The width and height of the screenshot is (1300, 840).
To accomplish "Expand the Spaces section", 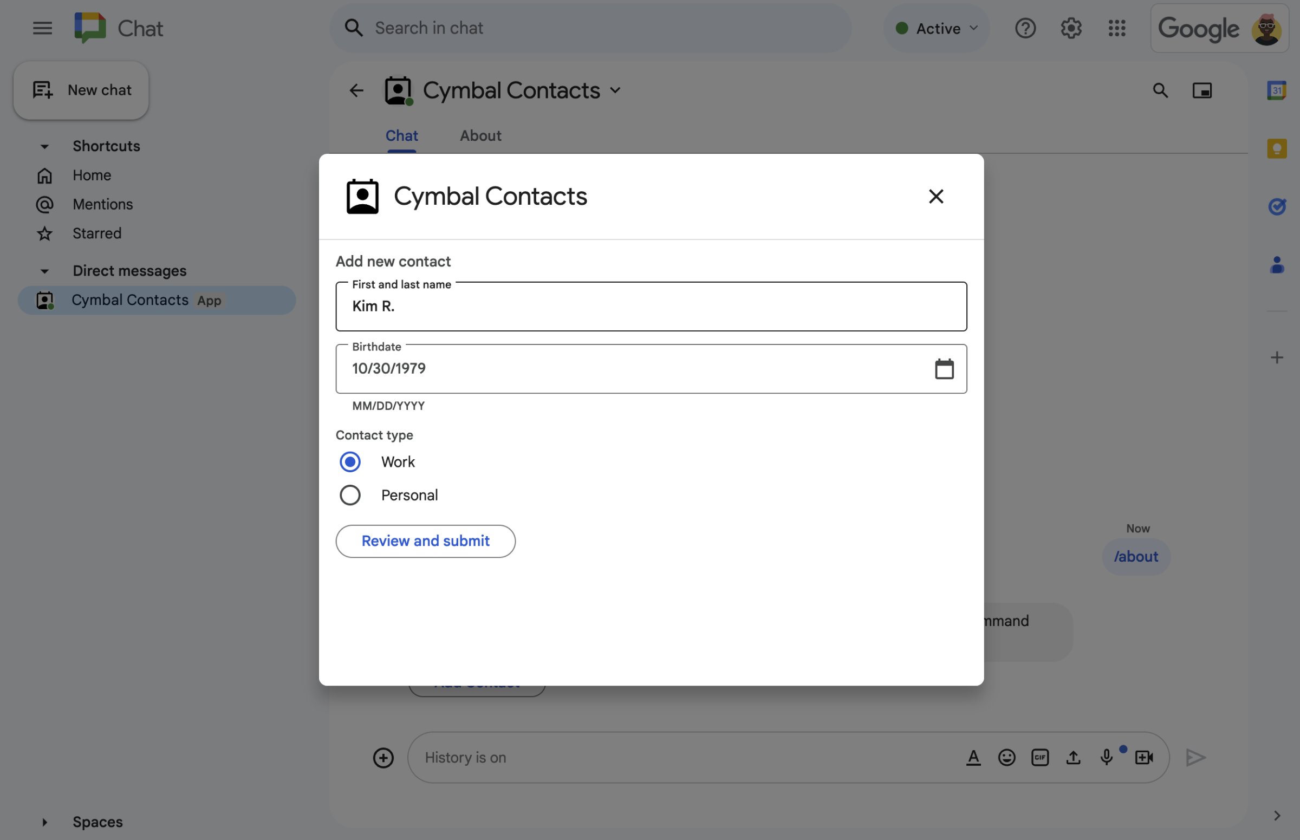I will (x=43, y=821).
